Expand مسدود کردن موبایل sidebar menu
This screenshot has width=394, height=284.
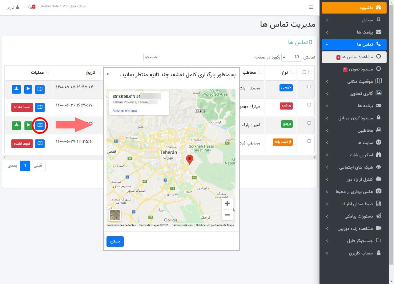click(x=354, y=118)
